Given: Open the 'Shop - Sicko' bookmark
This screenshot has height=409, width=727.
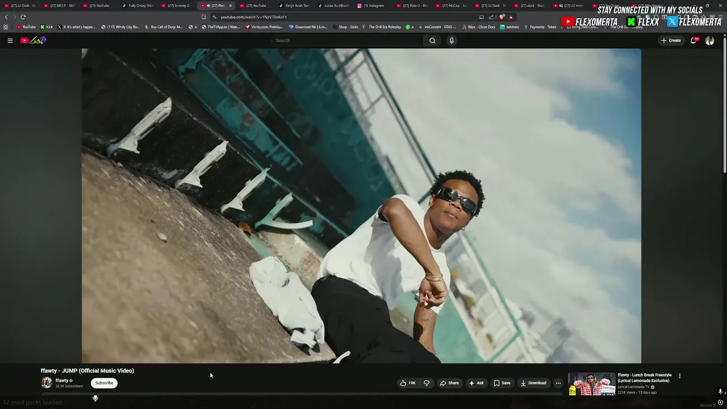Looking at the screenshot, I should [x=345, y=27].
